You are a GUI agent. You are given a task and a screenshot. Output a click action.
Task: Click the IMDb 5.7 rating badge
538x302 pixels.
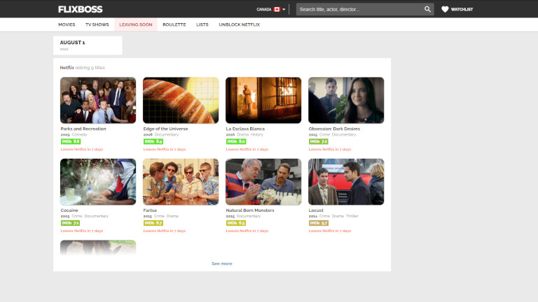tap(319, 223)
